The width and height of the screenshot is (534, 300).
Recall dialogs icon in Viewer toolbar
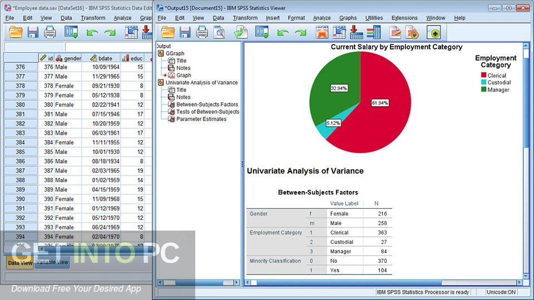pos(262,32)
